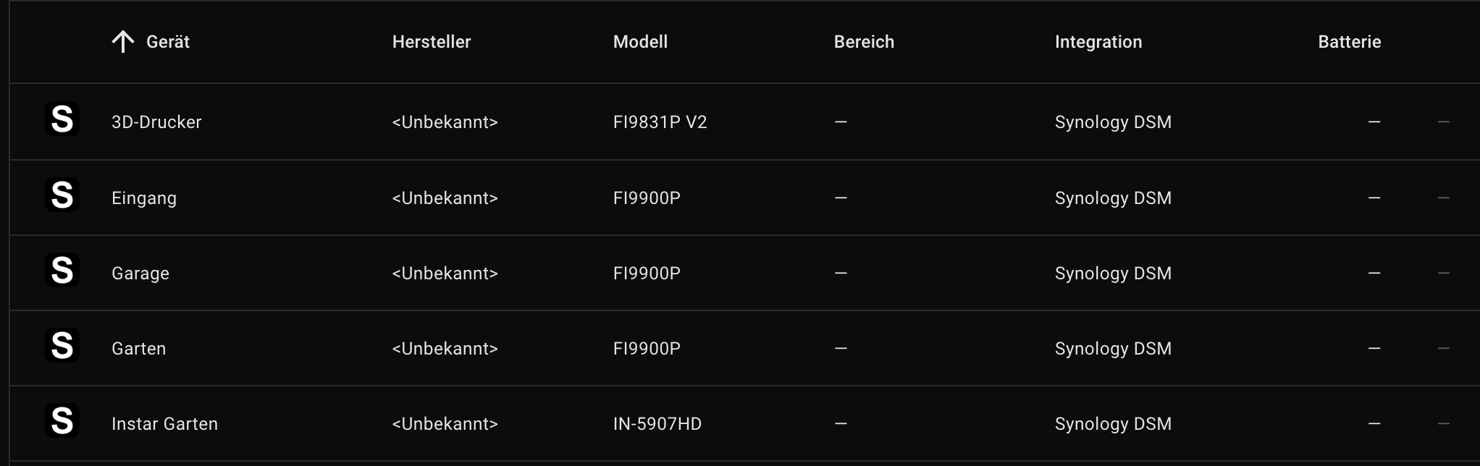Sort table by Bereich column
Screen dimensions: 1480x466
coord(864,42)
